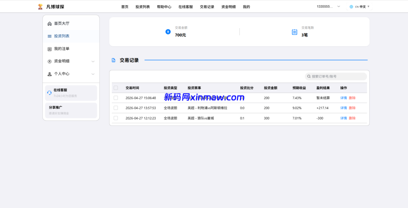Image resolution: width=408 pixels, height=208 pixels.
Task: Open 帮助中心 in the top navigation
Action: coord(164,7)
